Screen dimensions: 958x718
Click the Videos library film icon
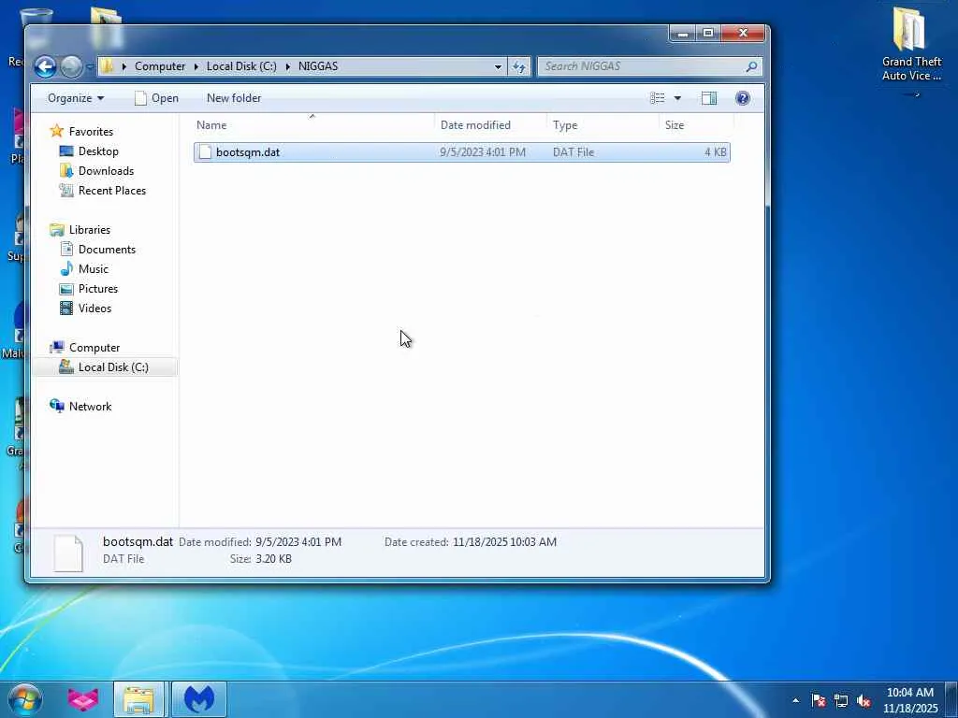(66, 308)
